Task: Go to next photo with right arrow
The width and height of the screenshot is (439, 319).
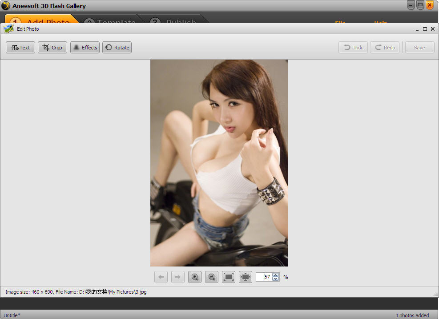Action: (178, 277)
